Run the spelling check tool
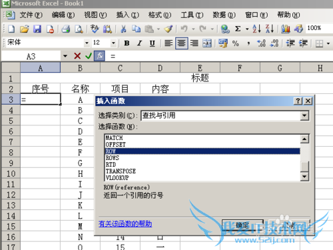 (95, 29)
